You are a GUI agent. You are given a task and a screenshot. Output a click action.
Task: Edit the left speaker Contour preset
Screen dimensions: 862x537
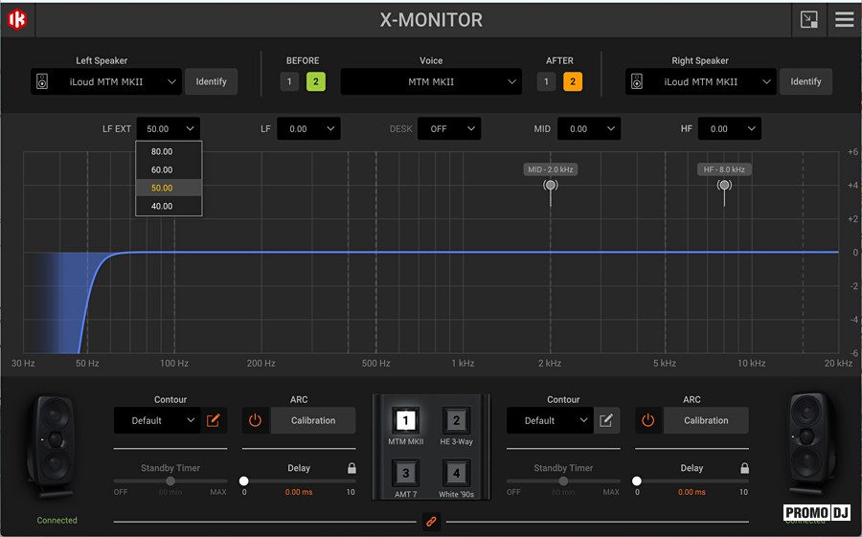tap(214, 420)
